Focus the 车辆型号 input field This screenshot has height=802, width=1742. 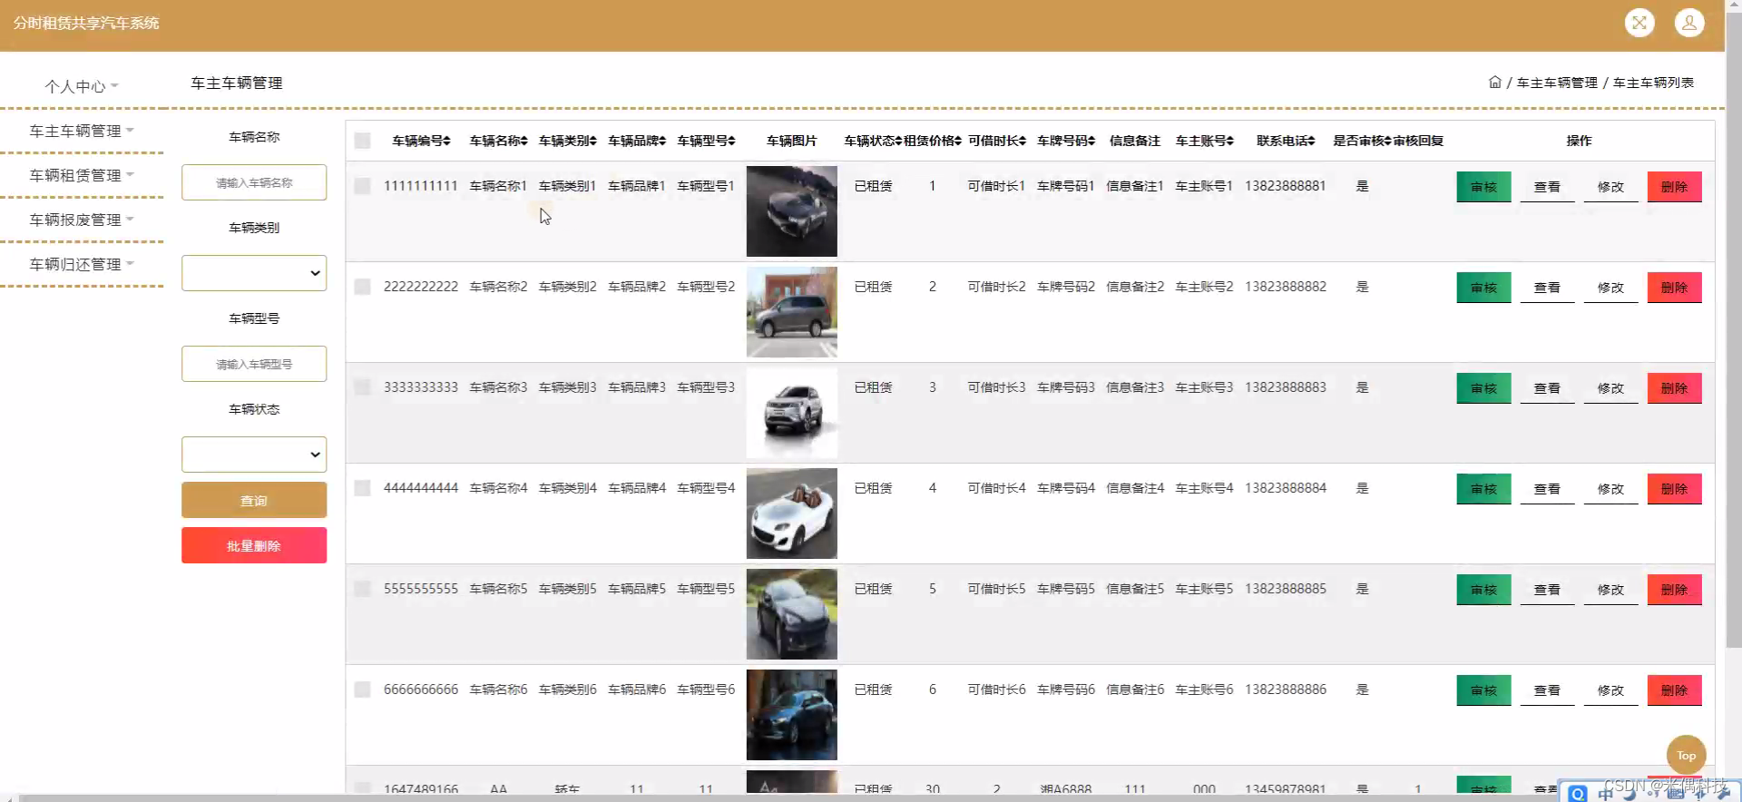click(x=254, y=364)
